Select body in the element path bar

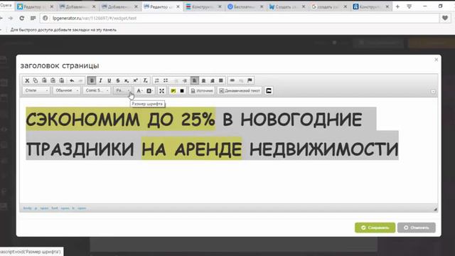pos(27,208)
